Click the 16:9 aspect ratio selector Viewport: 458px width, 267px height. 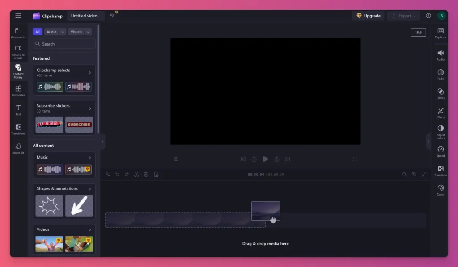click(x=418, y=32)
